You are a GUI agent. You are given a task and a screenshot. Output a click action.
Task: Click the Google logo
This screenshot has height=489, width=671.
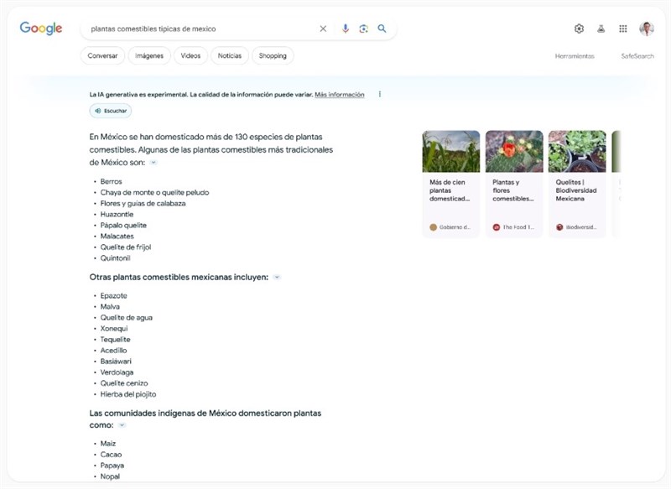[x=41, y=29]
